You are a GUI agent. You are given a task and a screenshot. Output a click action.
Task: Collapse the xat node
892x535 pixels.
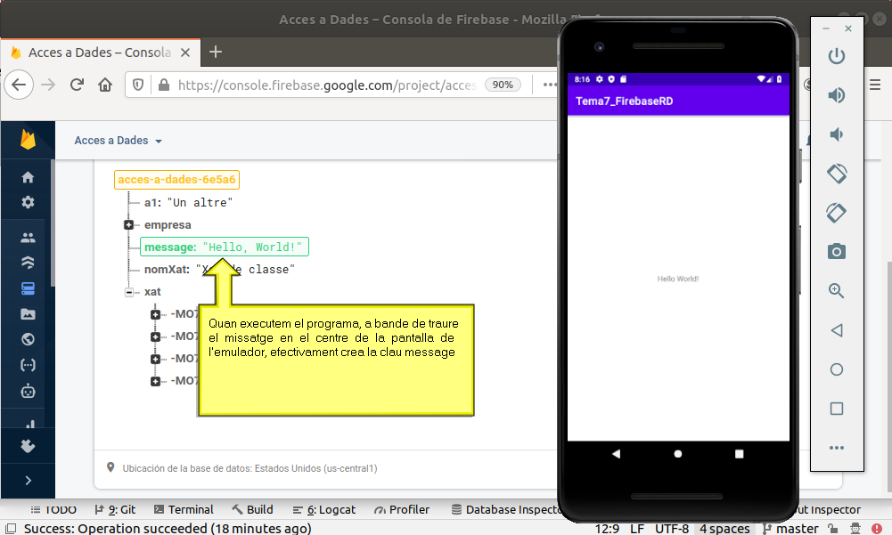[x=129, y=292]
